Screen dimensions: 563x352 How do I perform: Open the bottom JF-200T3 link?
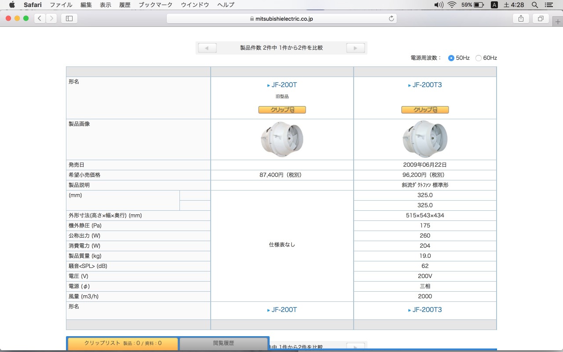(427, 310)
